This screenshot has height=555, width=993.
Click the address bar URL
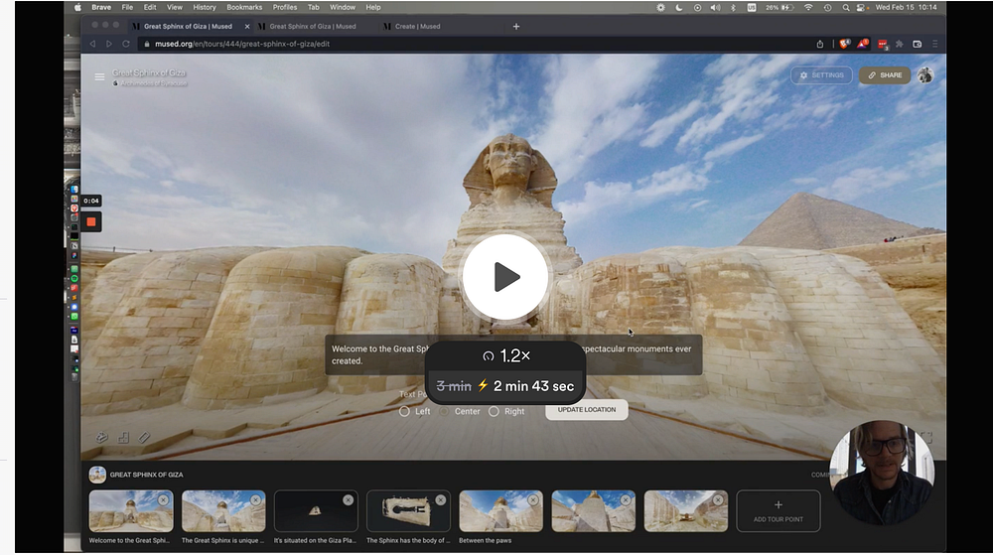242,44
